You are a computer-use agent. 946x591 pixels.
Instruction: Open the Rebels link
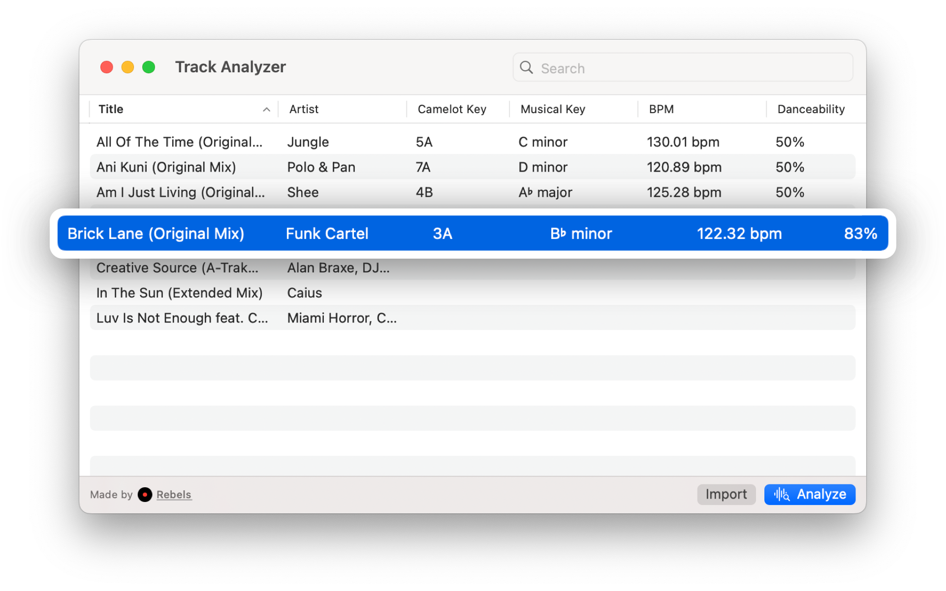point(174,495)
